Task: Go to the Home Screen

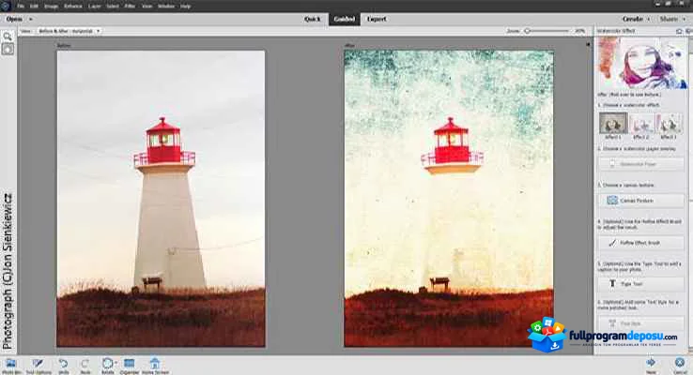Action: click(x=155, y=366)
